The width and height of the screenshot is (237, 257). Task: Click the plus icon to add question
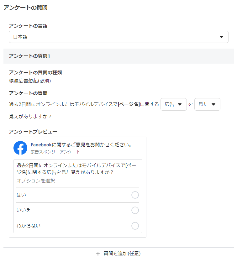98,253
